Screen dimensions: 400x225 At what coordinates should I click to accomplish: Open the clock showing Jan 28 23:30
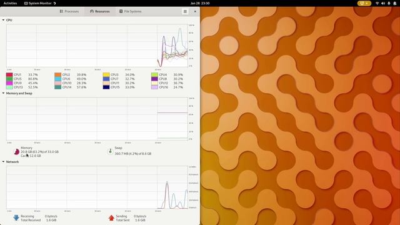pyautogui.click(x=200, y=3)
